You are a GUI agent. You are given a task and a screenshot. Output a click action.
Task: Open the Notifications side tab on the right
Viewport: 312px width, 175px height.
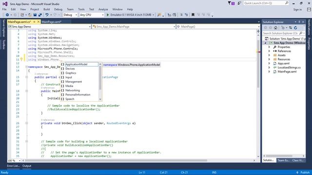click(x=309, y=27)
